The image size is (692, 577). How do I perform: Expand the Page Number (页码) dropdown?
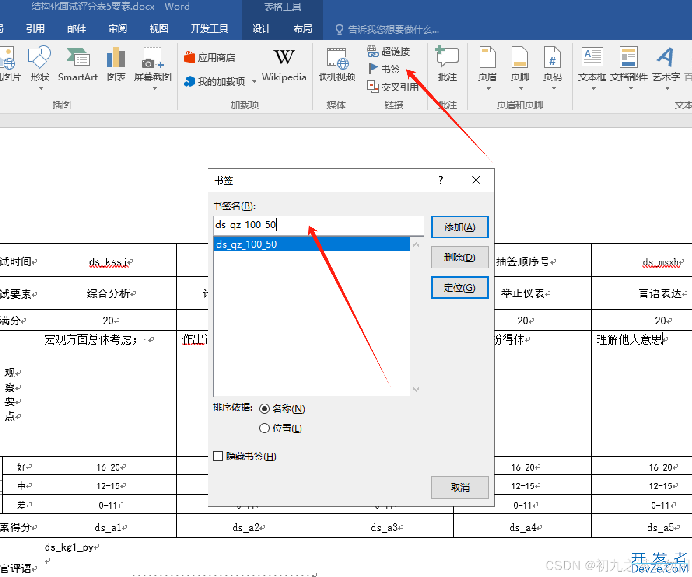pos(553,89)
